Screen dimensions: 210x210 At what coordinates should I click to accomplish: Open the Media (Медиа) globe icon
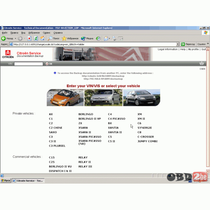pyautogui.click(x=83, y=38)
